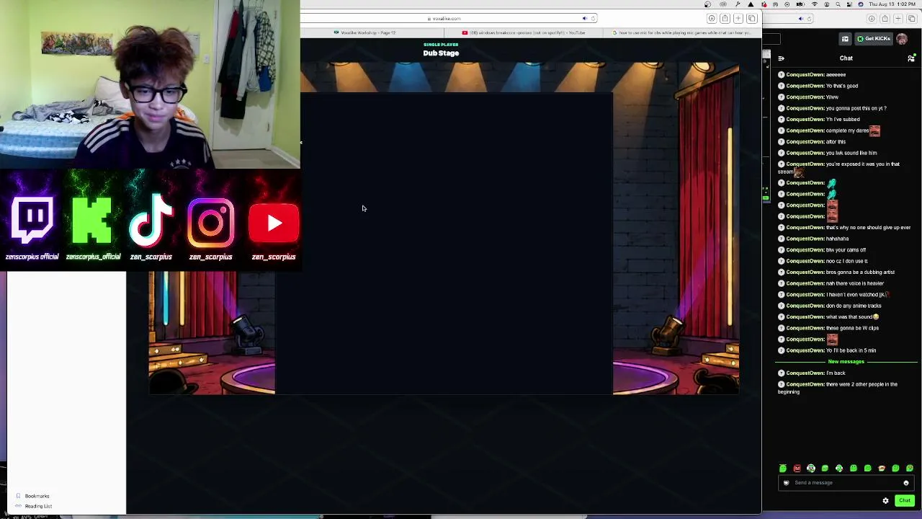This screenshot has width=922, height=519.
Task: Switch to the windows breakcore YouTube tab
Action: [x=523, y=32]
